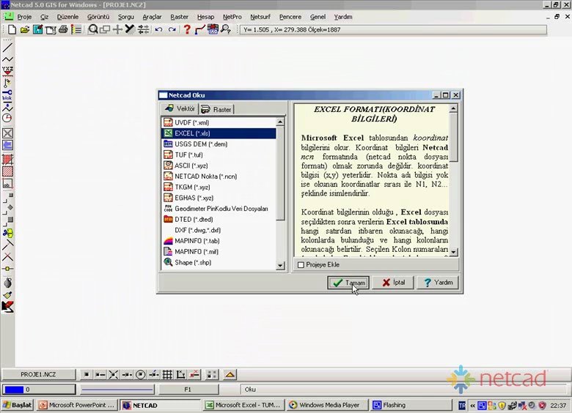Select TUF (*.tuf) format
The height and width of the screenshot is (413, 572).
219,155
